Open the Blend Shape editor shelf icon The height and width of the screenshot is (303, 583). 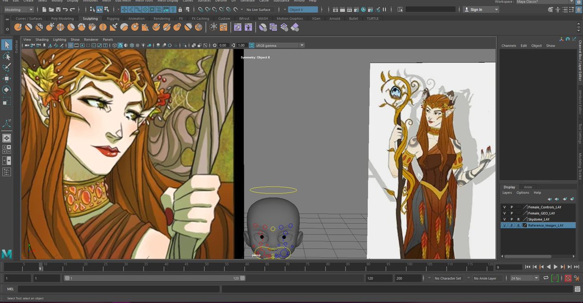click(238, 27)
